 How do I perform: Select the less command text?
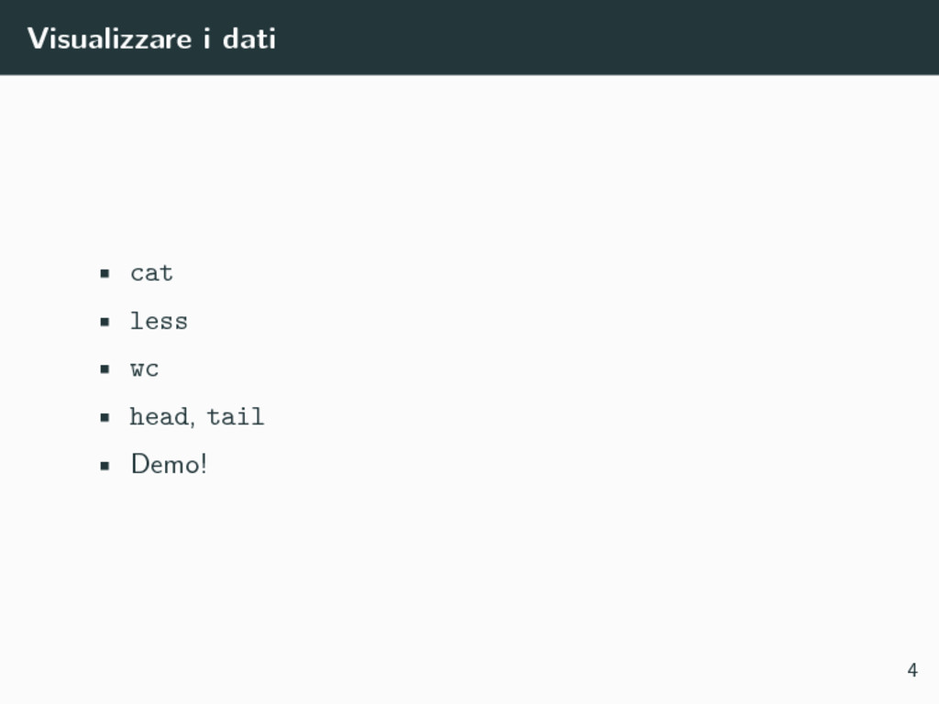(159, 321)
